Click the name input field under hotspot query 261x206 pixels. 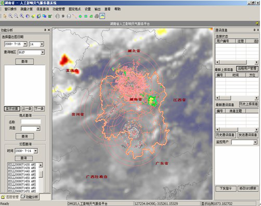tap(31, 122)
